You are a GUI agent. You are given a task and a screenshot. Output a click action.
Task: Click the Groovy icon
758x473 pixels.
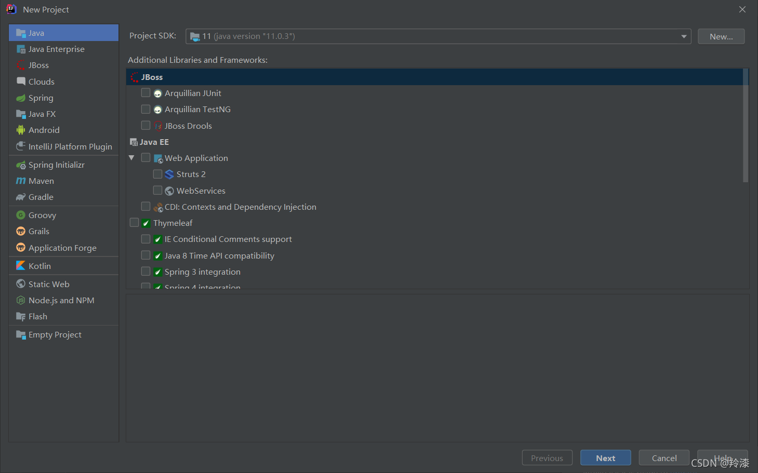pyautogui.click(x=21, y=215)
